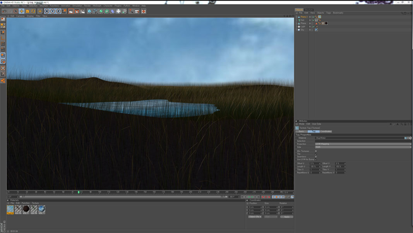Open the spline objects icon

[x=95, y=11]
